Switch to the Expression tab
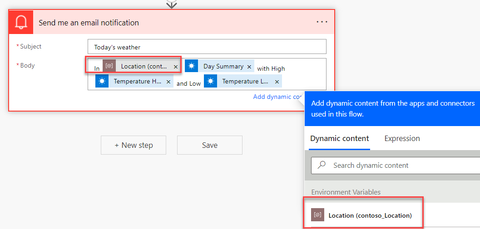The height and width of the screenshot is (229, 480). coord(402,138)
